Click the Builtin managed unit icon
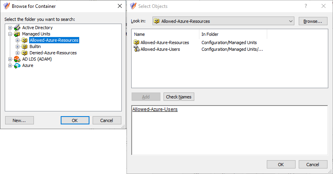Viewport: 333px width, 174px height. (x=25, y=46)
